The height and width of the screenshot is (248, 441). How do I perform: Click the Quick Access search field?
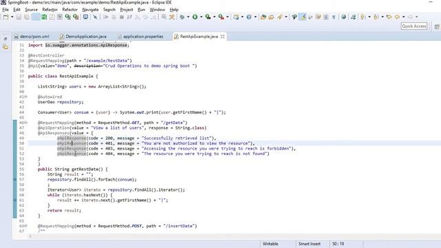click(x=414, y=26)
